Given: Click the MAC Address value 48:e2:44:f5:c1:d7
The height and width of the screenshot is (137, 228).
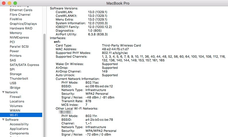Looking at the screenshot, I should point(115,49).
